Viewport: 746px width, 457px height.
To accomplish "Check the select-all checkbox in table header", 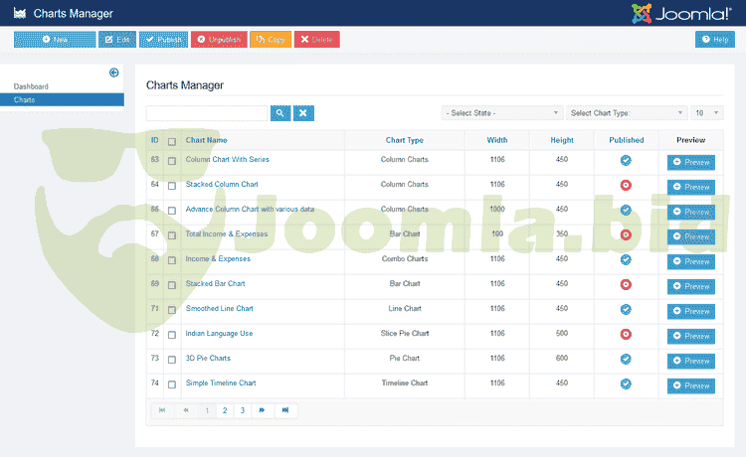I will tap(172, 141).
